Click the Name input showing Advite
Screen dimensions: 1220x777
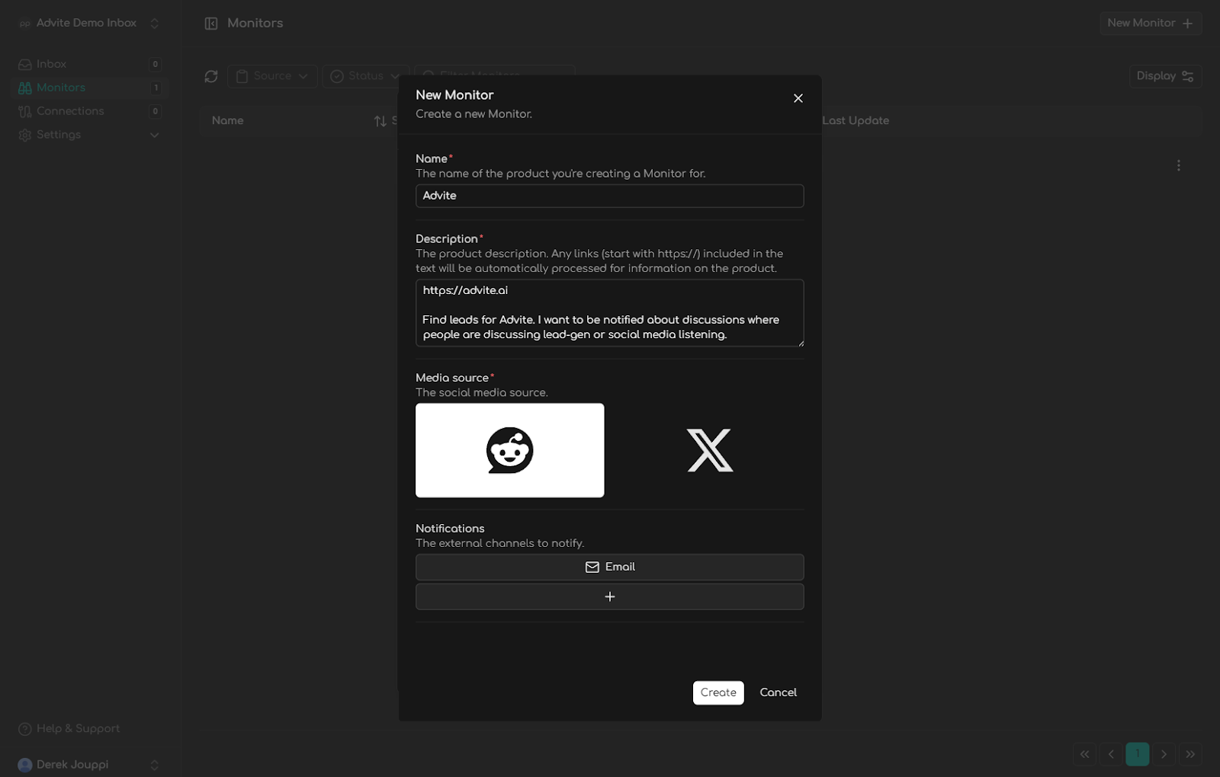(x=609, y=196)
